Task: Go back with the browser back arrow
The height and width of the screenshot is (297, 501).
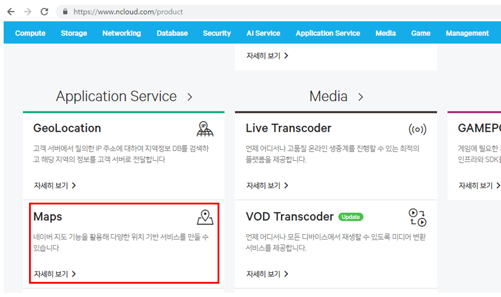Action: (11, 12)
